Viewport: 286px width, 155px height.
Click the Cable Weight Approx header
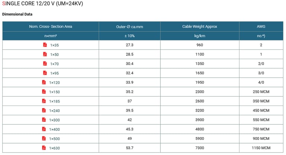[x=200, y=27]
